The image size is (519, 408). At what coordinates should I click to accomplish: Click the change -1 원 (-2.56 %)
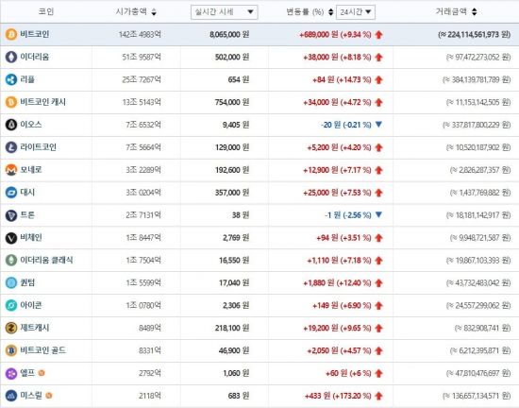pyautogui.click(x=348, y=215)
